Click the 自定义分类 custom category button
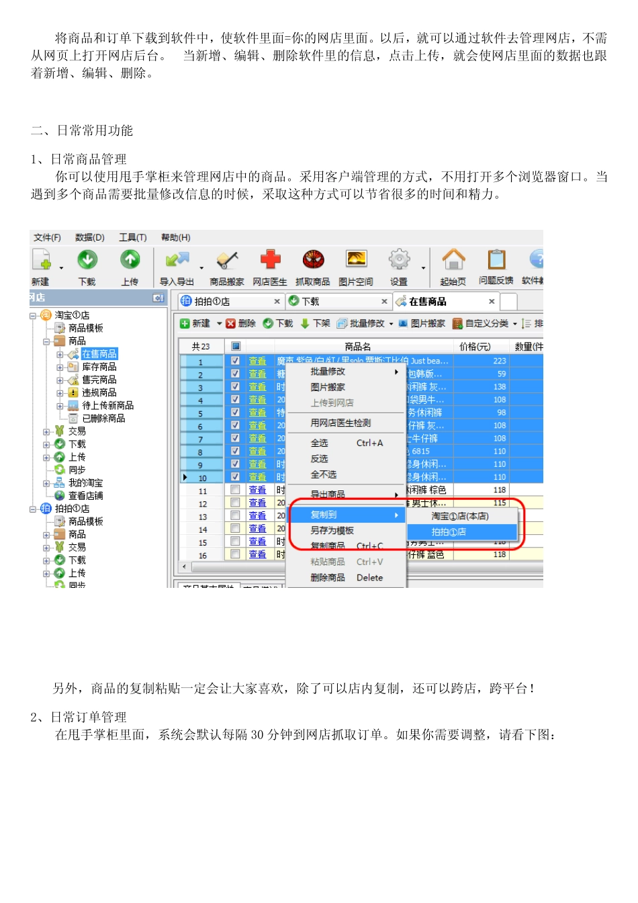 (x=480, y=323)
